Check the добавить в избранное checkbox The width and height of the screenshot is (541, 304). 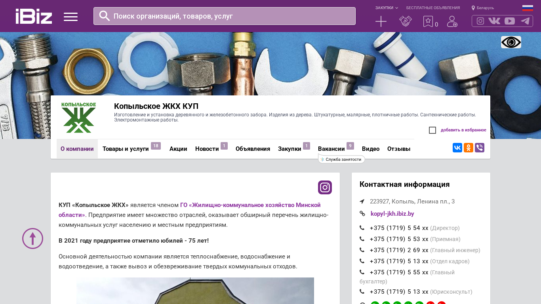tap(432, 130)
